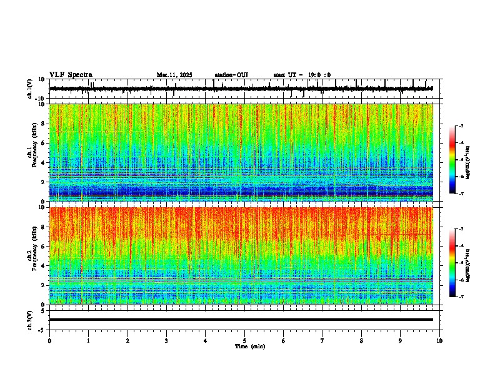Click Time axis tick label "5"
Screen dimensions: 495x382
pyautogui.click(x=244, y=341)
